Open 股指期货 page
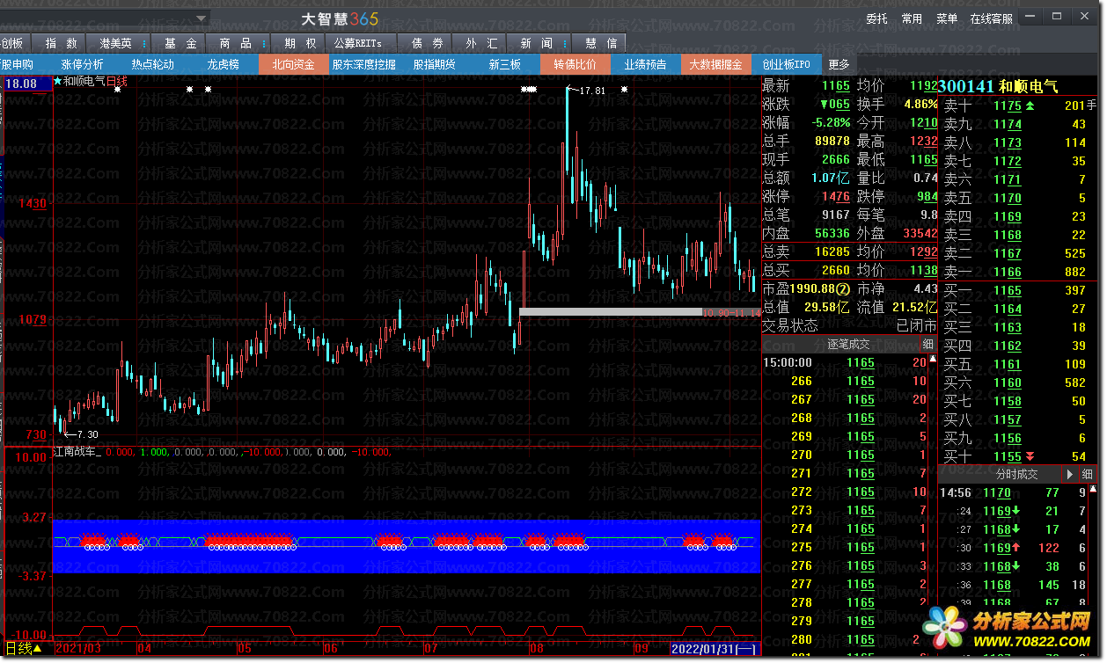The image size is (1107, 663). click(435, 64)
